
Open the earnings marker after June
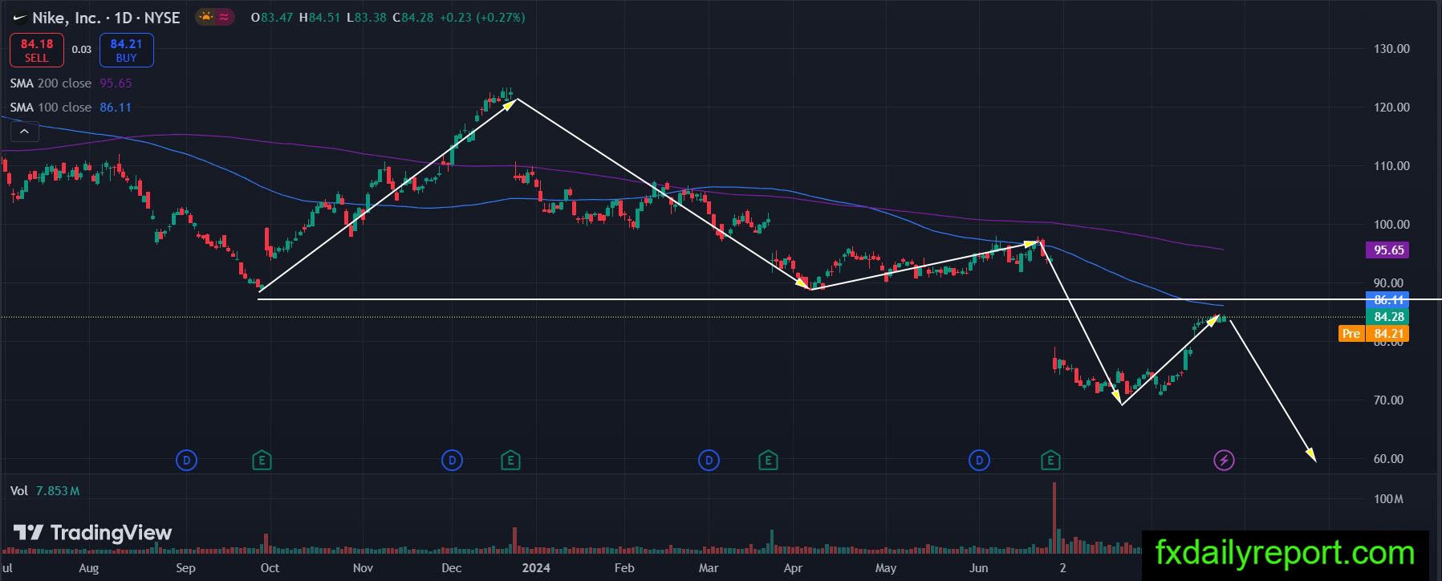pos(1050,460)
